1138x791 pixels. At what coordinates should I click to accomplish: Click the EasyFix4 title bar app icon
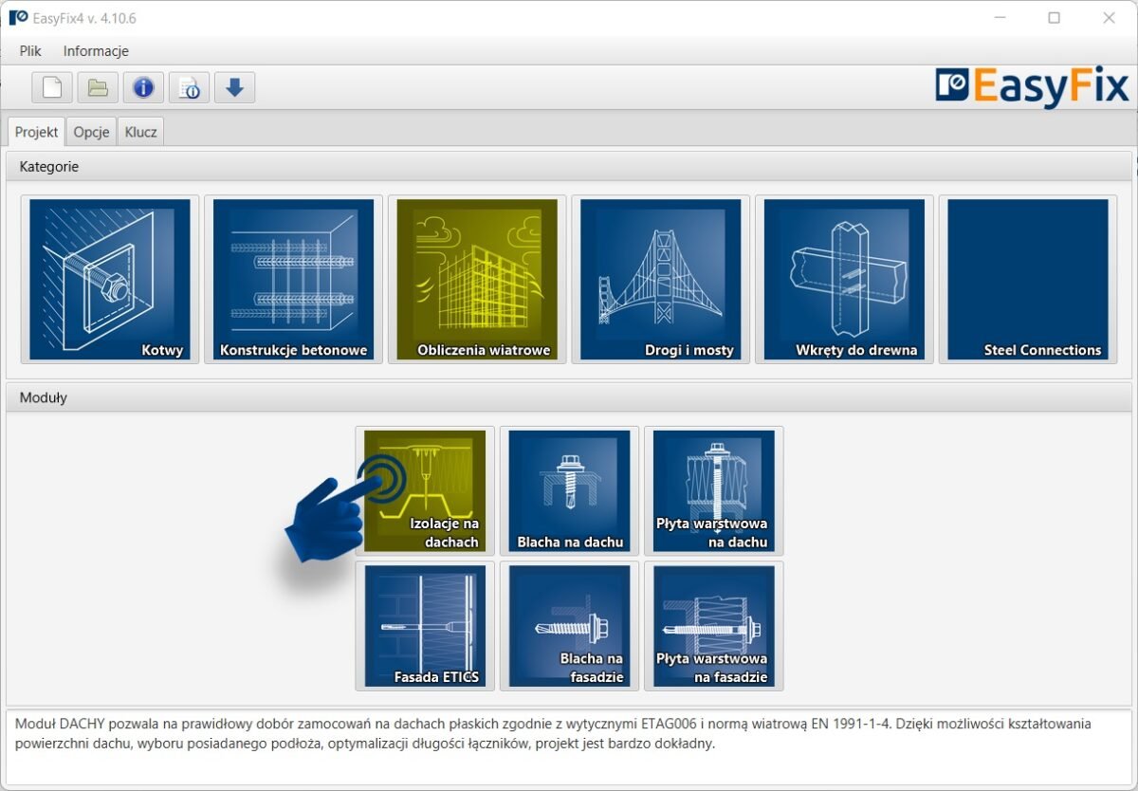(x=18, y=18)
